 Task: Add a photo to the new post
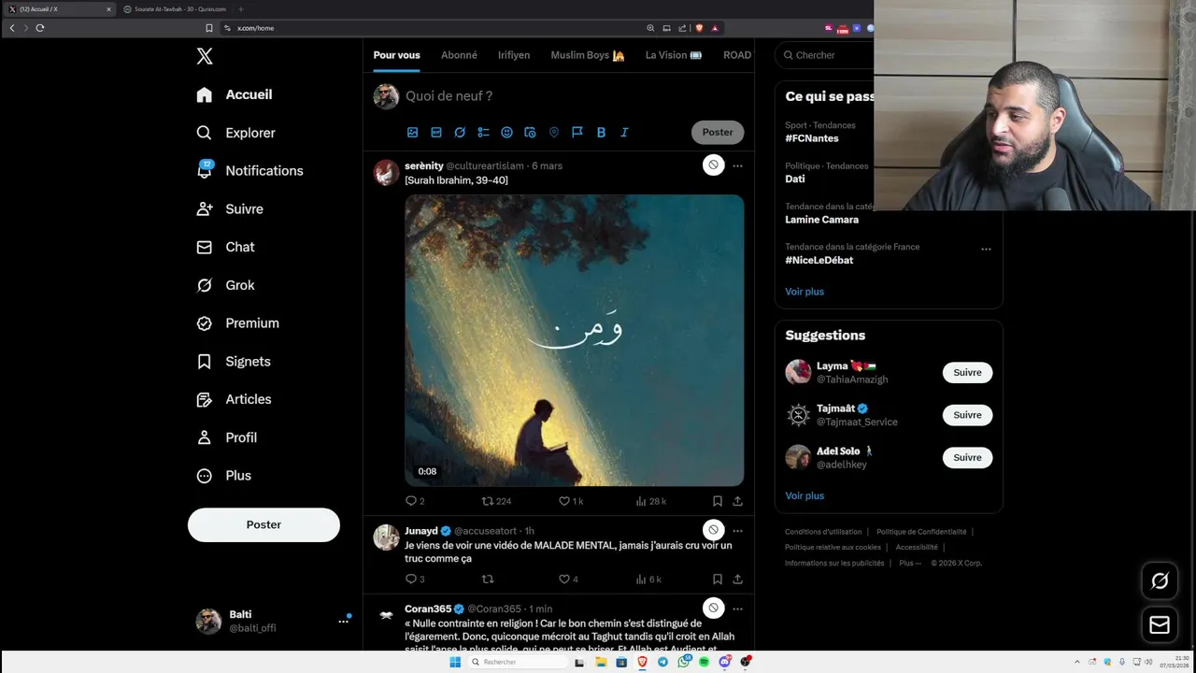(412, 133)
